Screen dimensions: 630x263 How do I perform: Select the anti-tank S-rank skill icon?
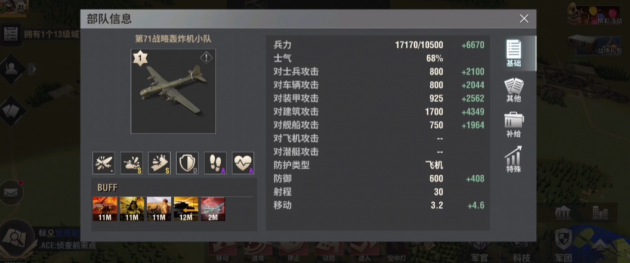[x=132, y=163]
